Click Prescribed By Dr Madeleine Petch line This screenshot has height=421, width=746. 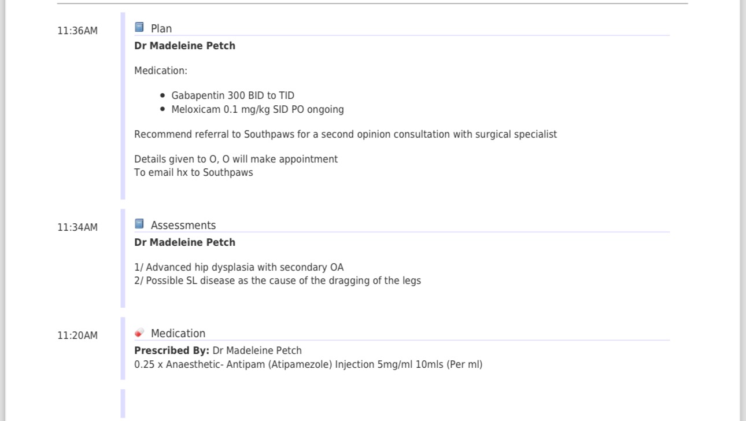(x=218, y=350)
